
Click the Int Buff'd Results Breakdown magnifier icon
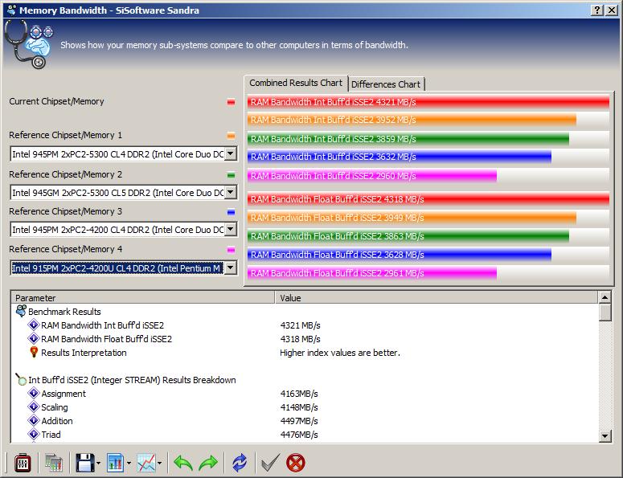21,379
